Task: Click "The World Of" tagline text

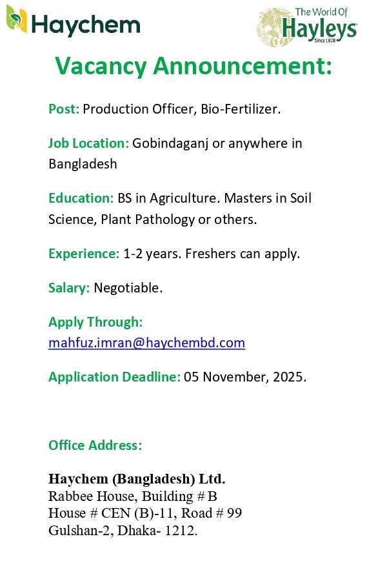Action: click(321, 11)
